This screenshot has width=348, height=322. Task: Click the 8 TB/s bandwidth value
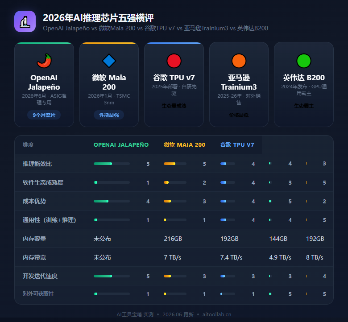[x=315, y=257]
